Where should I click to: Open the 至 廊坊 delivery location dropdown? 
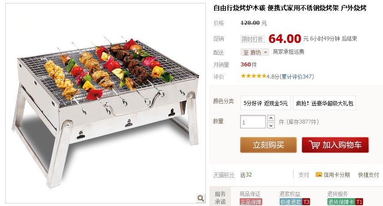[x=255, y=52]
